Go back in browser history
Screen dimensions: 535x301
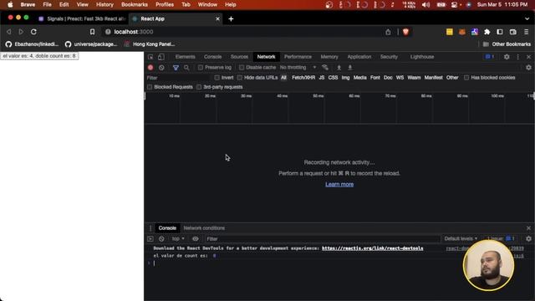click(9, 32)
